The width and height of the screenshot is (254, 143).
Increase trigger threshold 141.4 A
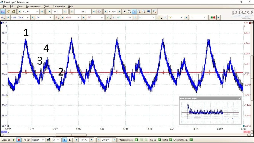point(91,140)
